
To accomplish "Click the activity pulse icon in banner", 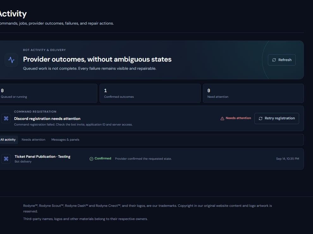I will (x=11, y=60).
